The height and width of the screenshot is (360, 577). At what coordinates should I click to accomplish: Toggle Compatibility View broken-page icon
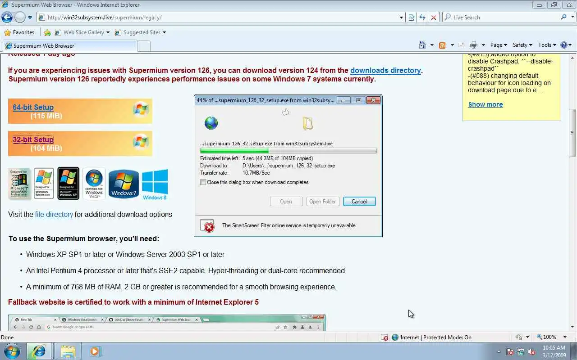(x=411, y=18)
